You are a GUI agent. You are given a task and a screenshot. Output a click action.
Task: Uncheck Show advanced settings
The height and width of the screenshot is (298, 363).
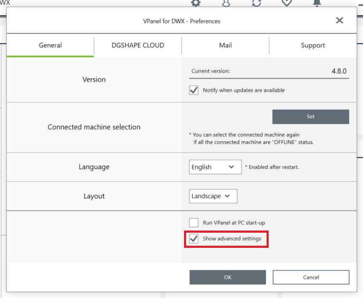click(194, 239)
